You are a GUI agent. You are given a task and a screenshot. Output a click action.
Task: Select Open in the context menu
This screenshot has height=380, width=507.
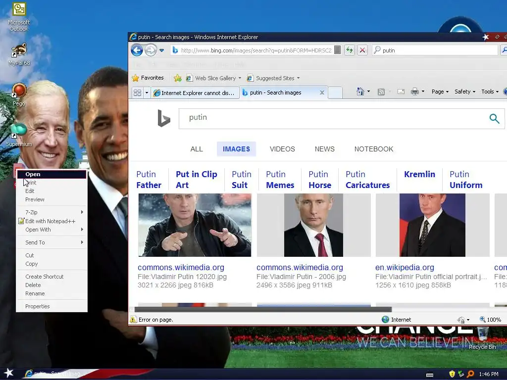pyautogui.click(x=51, y=174)
